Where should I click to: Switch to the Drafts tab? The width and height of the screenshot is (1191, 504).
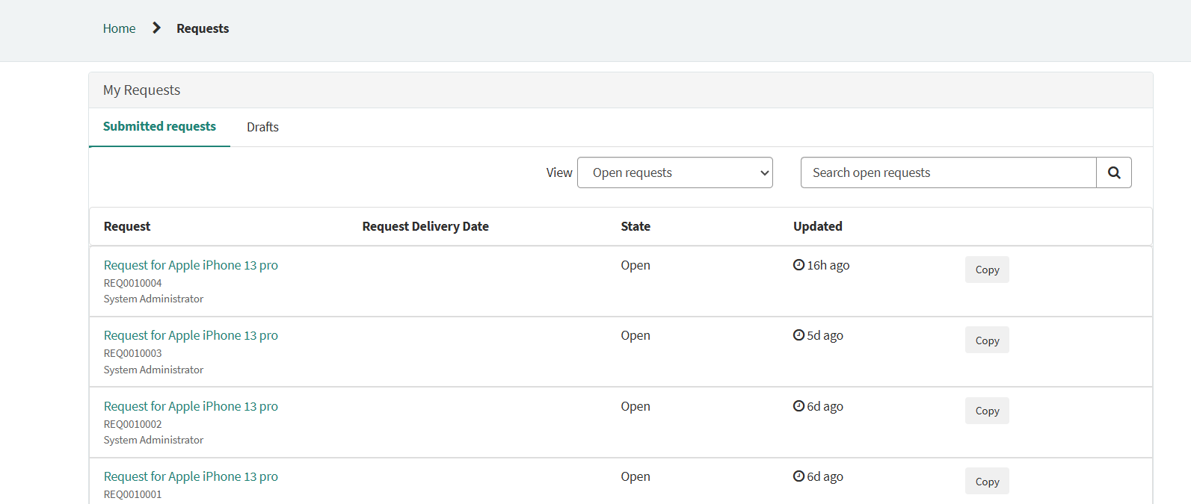coord(262,127)
